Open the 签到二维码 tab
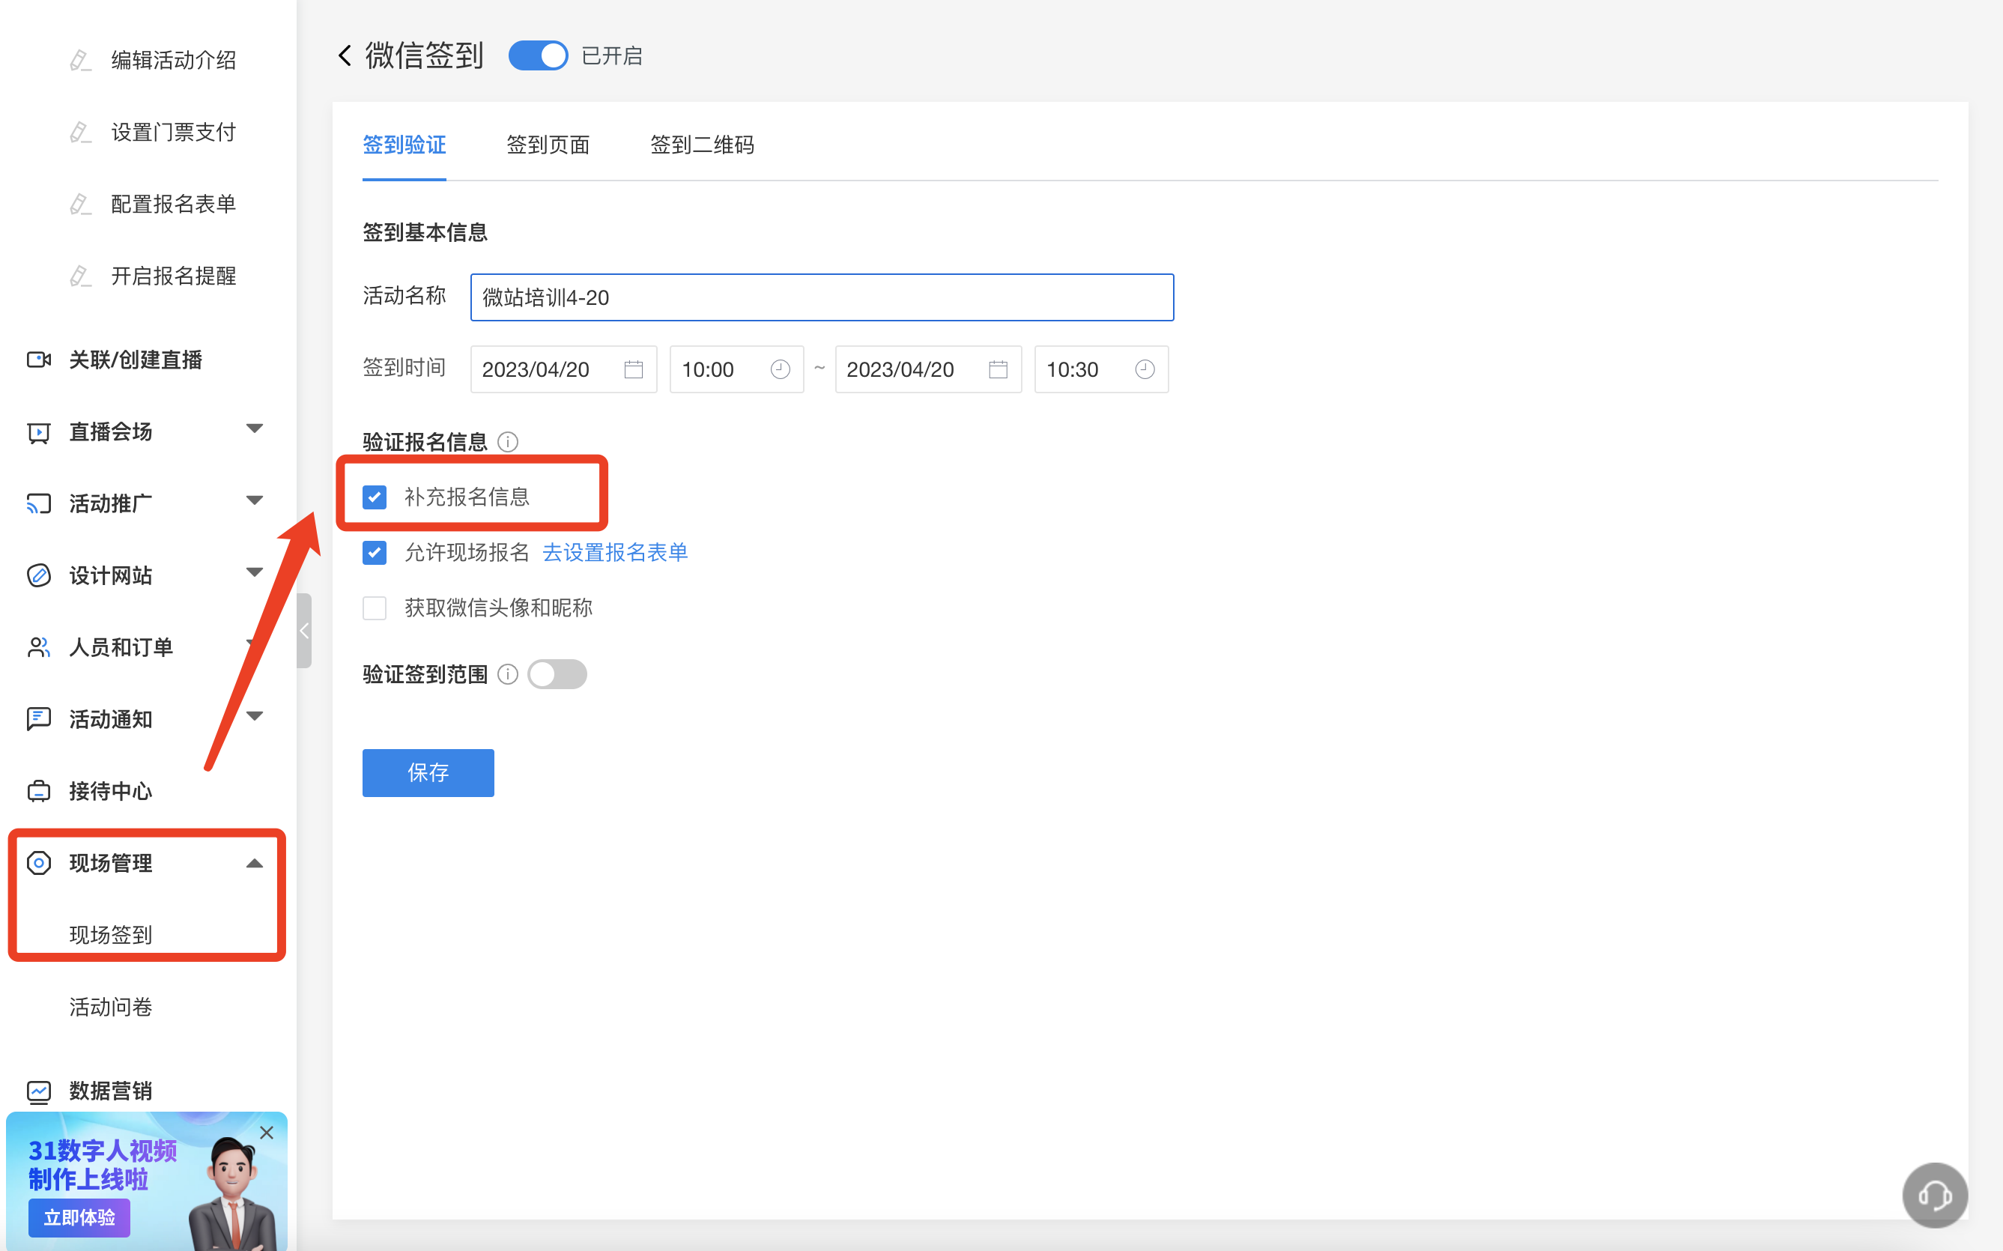Viewport: 2003px width, 1251px height. (x=702, y=145)
